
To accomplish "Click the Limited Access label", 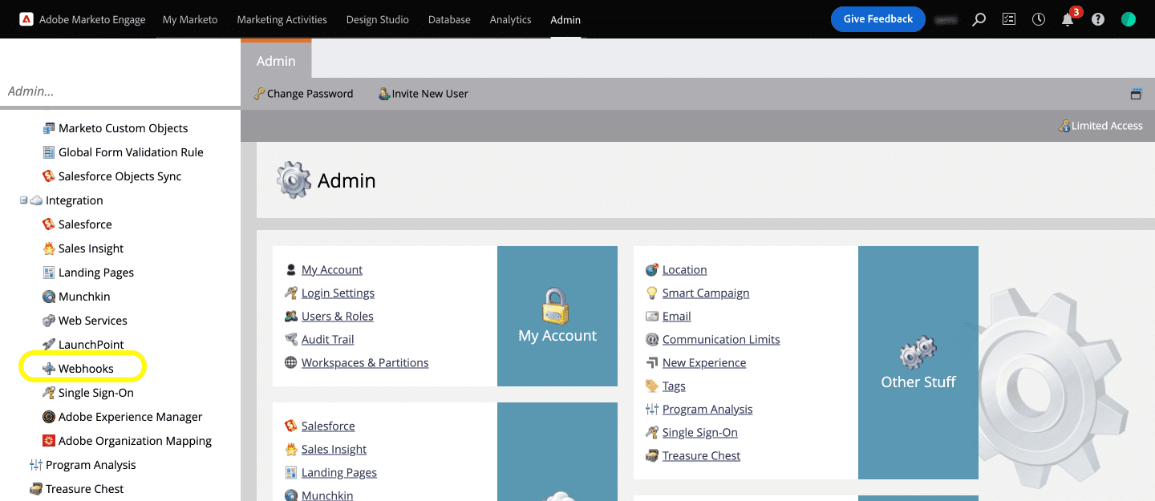I will (1100, 126).
